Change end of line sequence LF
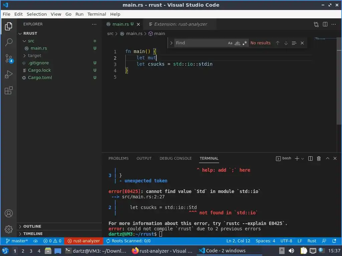Image resolution: width=342 pixels, height=256 pixels. pos(300,241)
